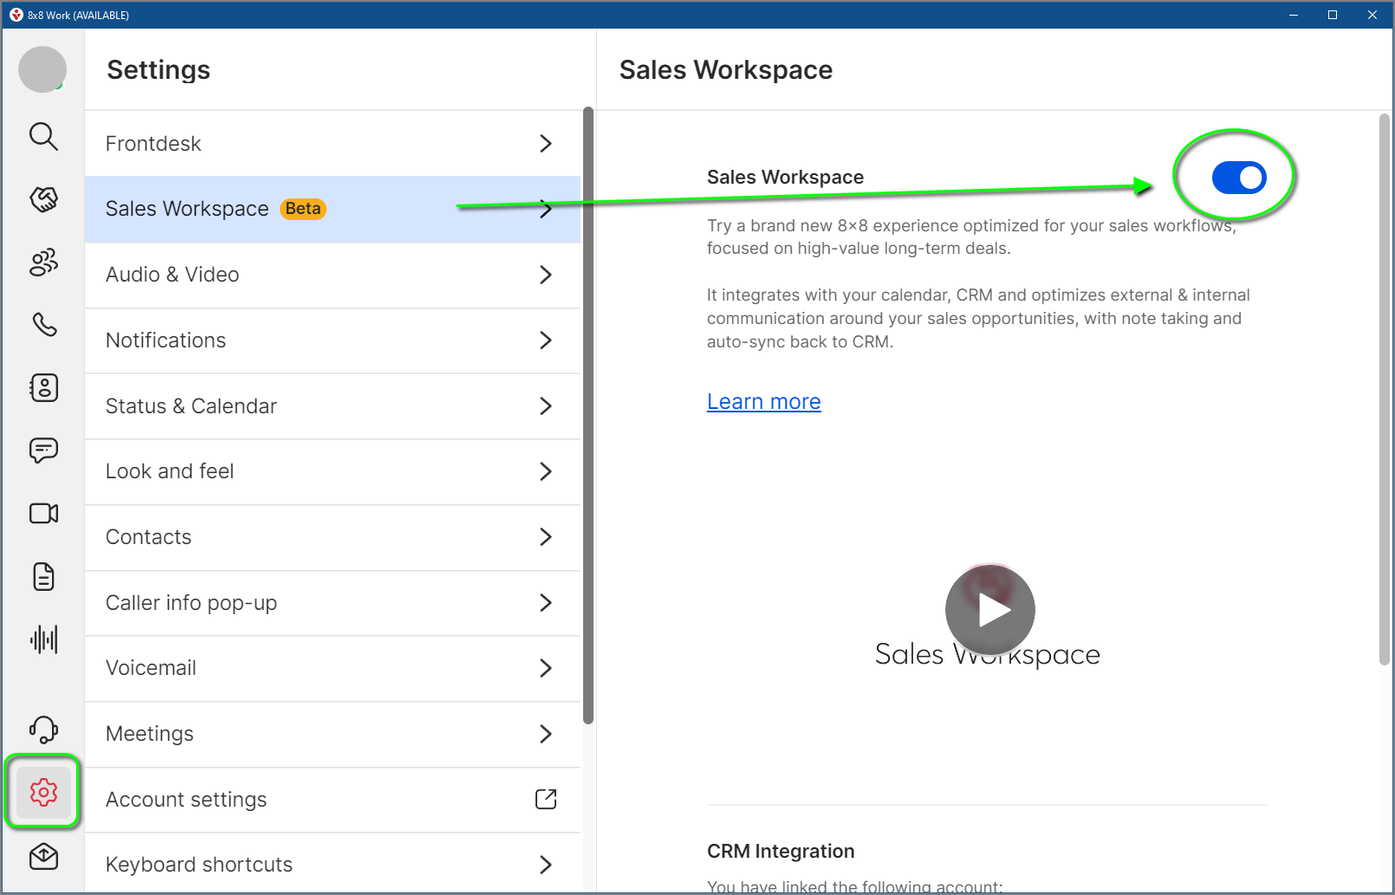The image size is (1395, 895).
Task: Open the Look and feel settings
Action: (333, 471)
